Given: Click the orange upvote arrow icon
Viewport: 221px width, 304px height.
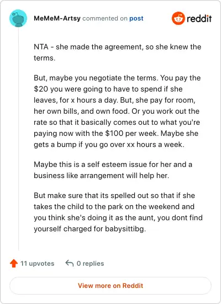Looking at the screenshot, I should click(14, 264).
